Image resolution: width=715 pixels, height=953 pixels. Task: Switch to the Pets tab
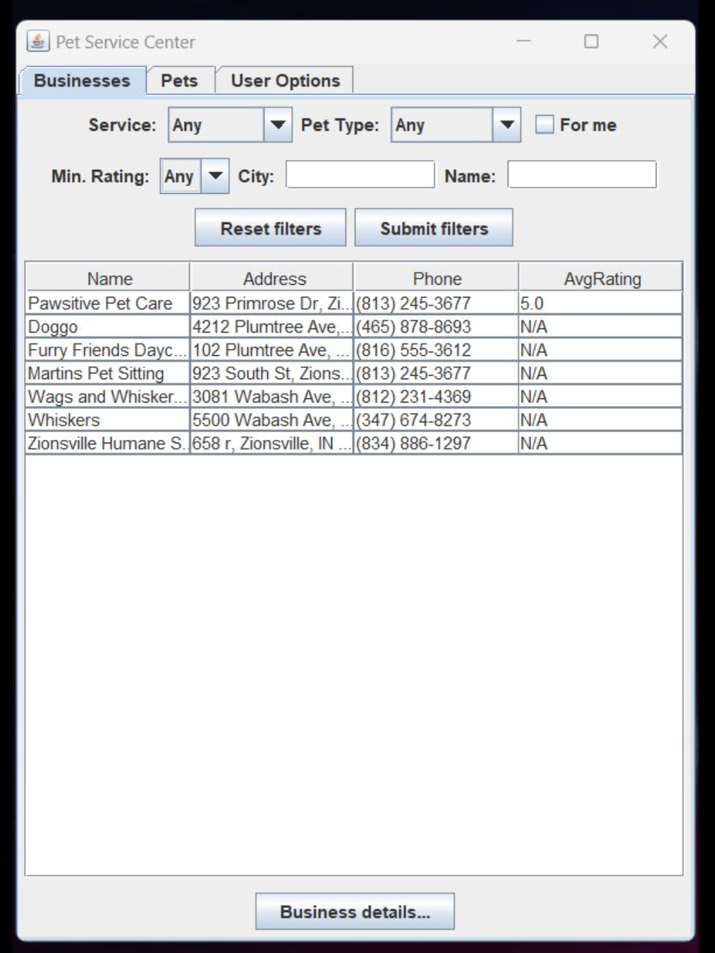[179, 80]
